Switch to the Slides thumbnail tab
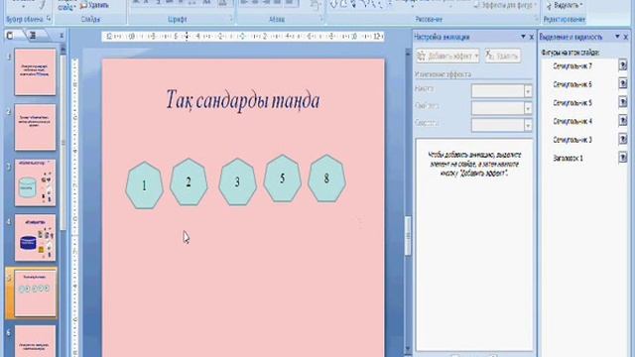This screenshot has width=635, height=357. pos(11,36)
